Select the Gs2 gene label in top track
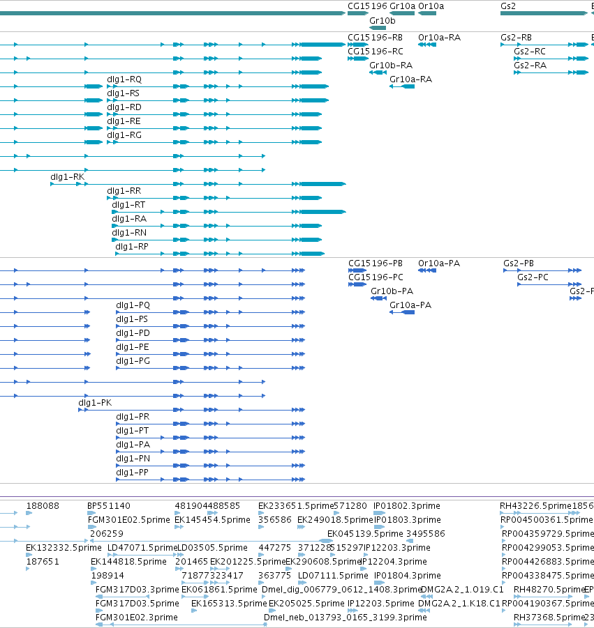The width and height of the screenshot is (594, 628). (508, 6)
